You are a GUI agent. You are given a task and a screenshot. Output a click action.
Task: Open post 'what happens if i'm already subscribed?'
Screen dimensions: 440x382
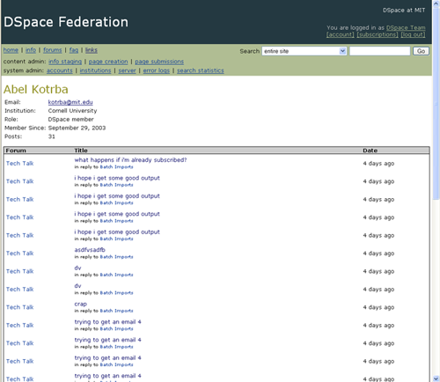130,160
